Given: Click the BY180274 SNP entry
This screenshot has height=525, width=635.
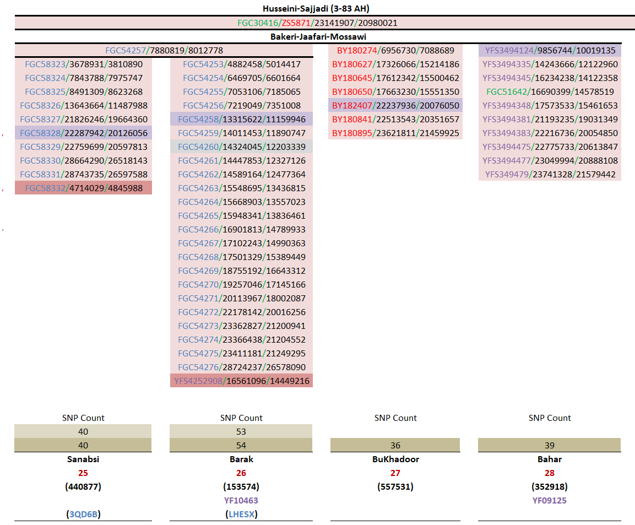Looking at the screenshot, I should pos(395,51).
